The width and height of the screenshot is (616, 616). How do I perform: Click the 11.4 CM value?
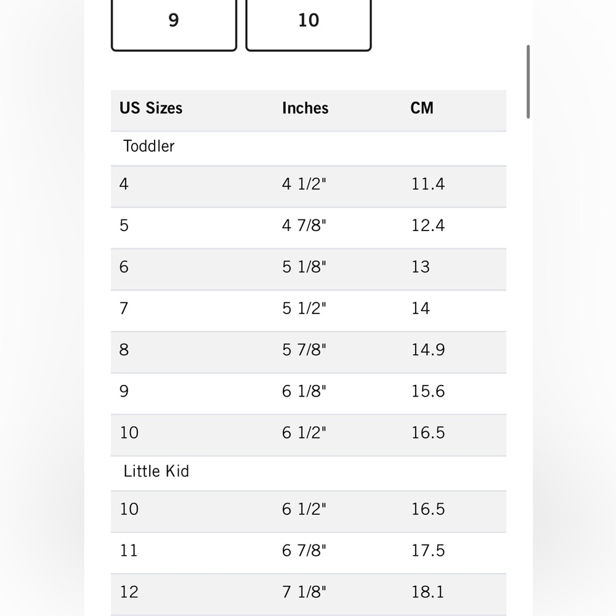[x=428, y=184]
